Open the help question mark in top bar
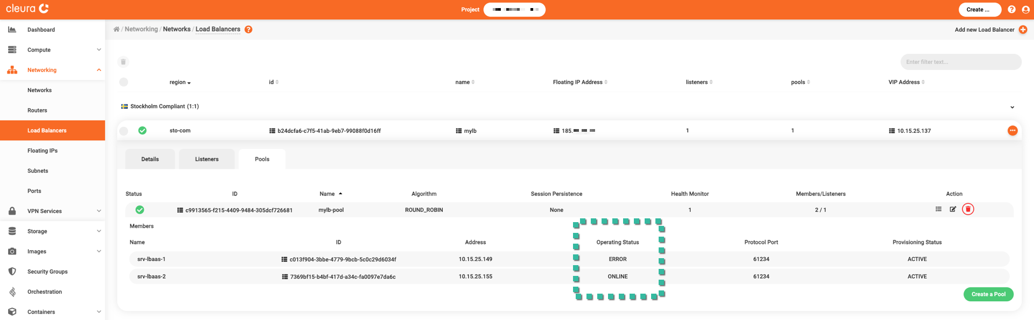The image size is (1034, 320). click(1011, 10)
